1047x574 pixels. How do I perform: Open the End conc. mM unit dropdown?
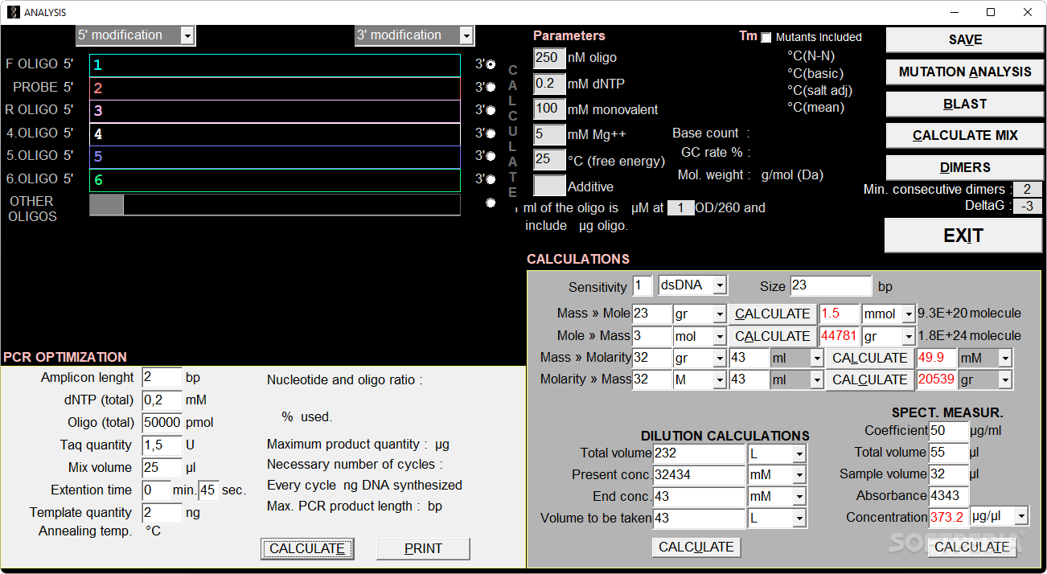[799, 497]
